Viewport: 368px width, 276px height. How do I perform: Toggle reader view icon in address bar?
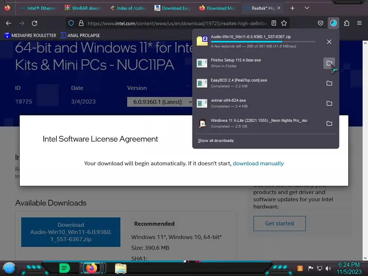[273, 23]
